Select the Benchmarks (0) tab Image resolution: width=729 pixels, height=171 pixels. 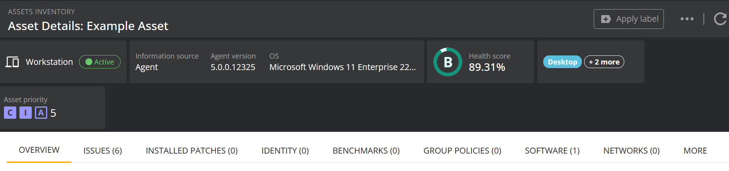click(x=366, y=151)
